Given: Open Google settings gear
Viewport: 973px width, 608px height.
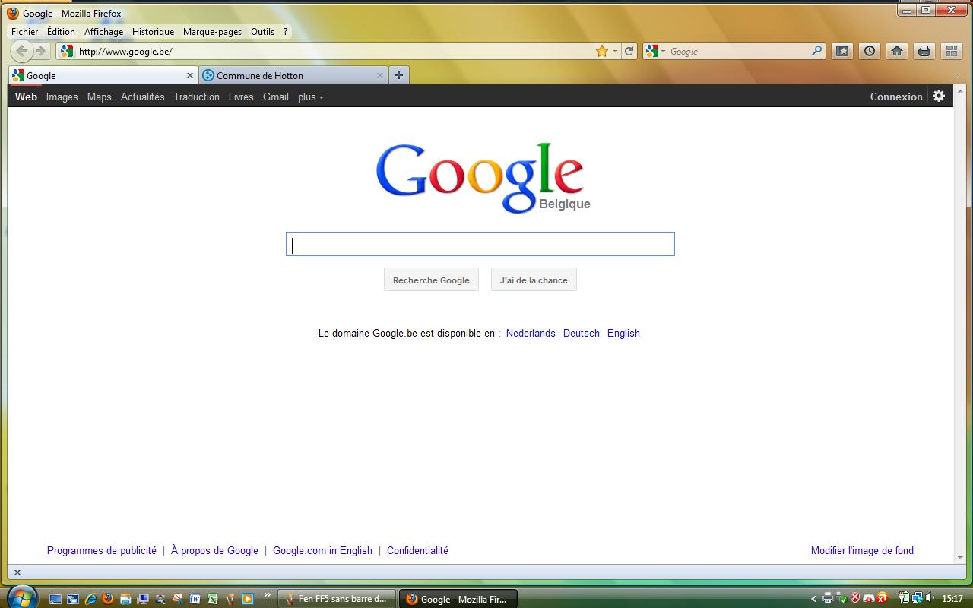Looking at the screenshot, I should pyautogui.click(x=939, y=96).
